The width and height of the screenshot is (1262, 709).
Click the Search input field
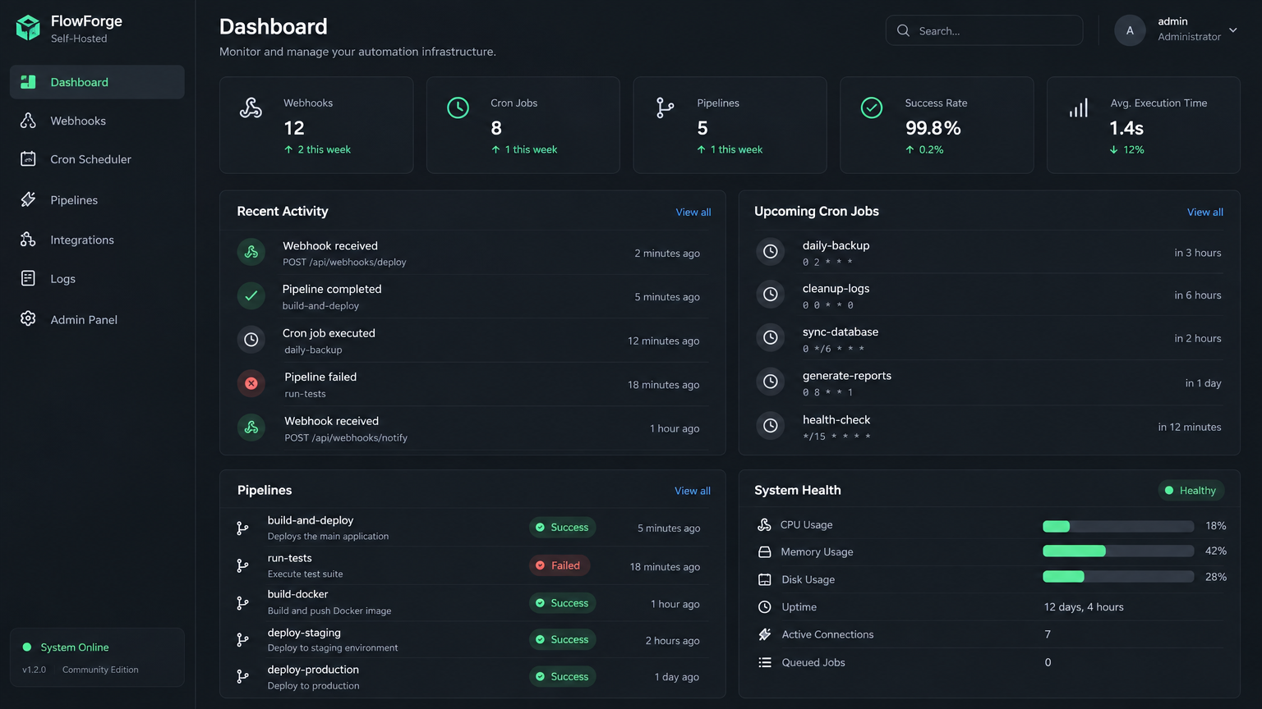pos(984,30)
